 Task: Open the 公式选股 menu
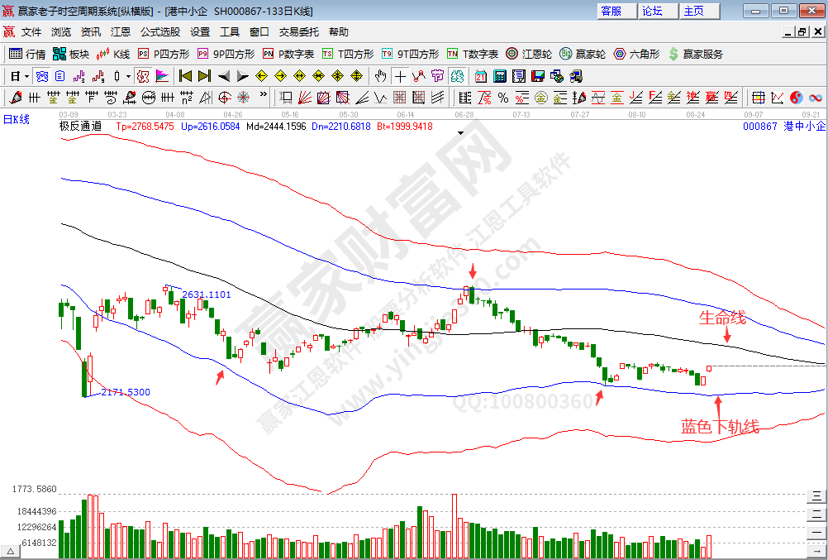point(159,32)
